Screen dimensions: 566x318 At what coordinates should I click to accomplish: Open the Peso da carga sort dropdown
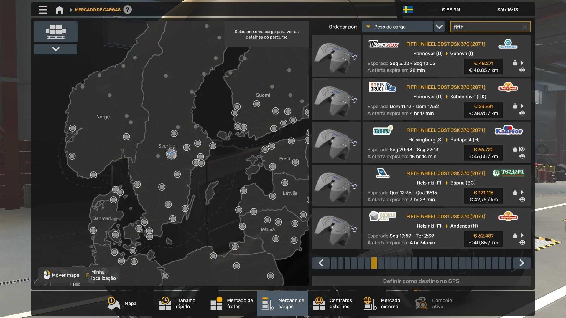[x=397, y=27]
